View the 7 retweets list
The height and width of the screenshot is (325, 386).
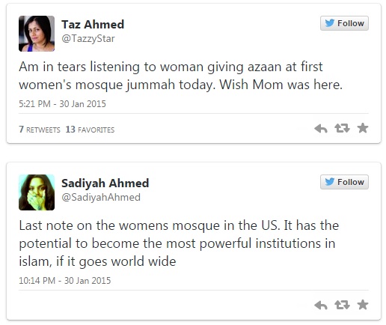click(x=40, y=130)
